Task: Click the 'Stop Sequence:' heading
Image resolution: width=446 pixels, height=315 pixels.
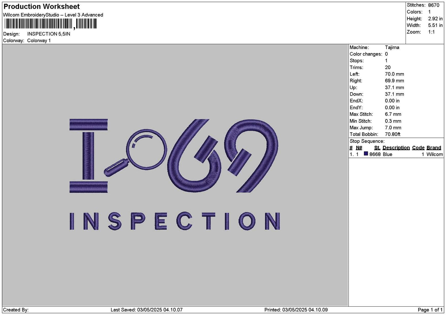Action: point(367,141)
